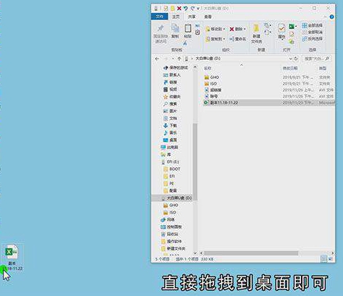The image size is (343, 296).
Task: Select file 副本11.18-11.22 in file list
Action: tap(269, 103)
